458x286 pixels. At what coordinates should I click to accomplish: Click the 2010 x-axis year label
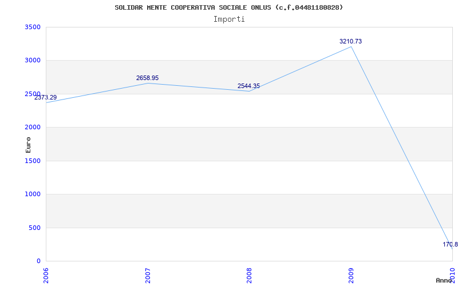(x=453, y=275)
